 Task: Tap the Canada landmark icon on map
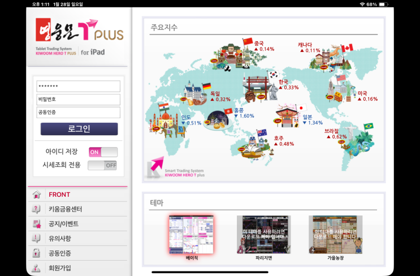click(331, 59)
